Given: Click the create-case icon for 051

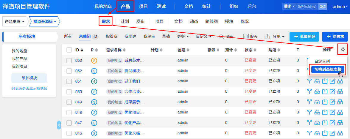Looking at the screenshot, I should pyautogui.click(x=340, y=81).
